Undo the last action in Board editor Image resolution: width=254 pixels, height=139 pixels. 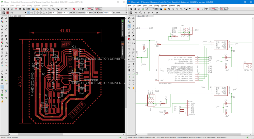(x=66, y=9)
